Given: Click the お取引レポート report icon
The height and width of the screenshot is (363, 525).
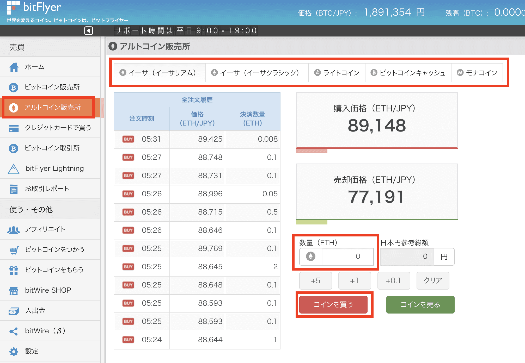Looking at the screenshot, I should tap(14, 189).
